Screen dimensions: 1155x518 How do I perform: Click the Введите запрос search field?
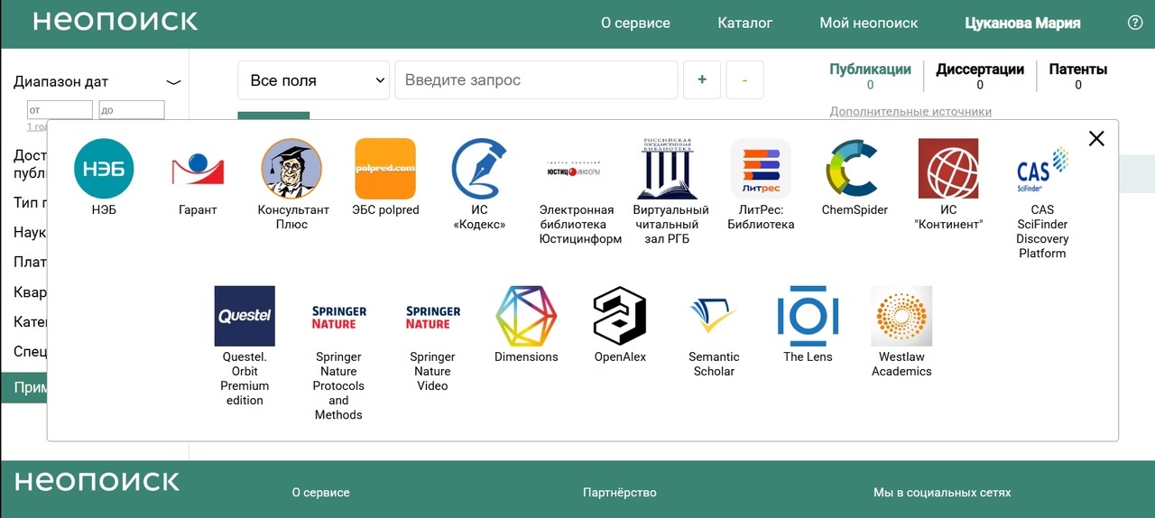tap(536, 80)
